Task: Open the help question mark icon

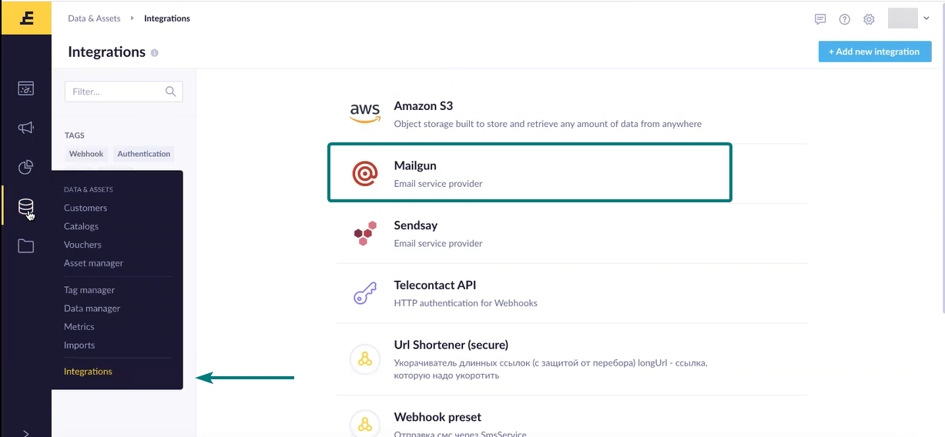Action: [x=845, y=19]
